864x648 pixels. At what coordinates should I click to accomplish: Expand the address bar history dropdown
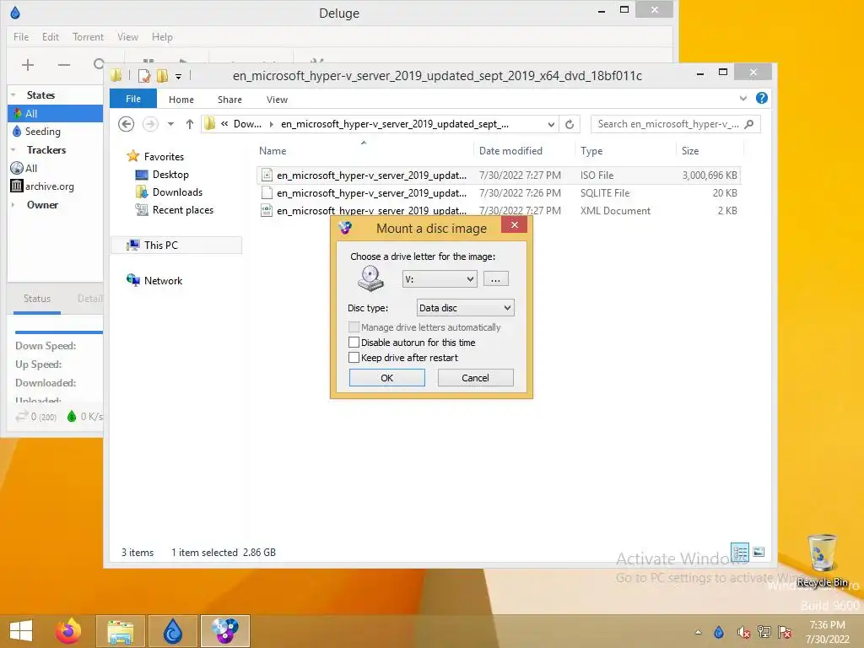[550, 125]
